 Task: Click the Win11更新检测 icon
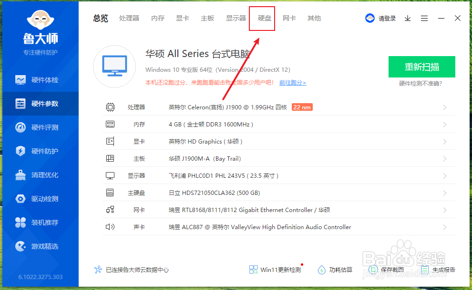pyautogui.click(x=254, y=270)
